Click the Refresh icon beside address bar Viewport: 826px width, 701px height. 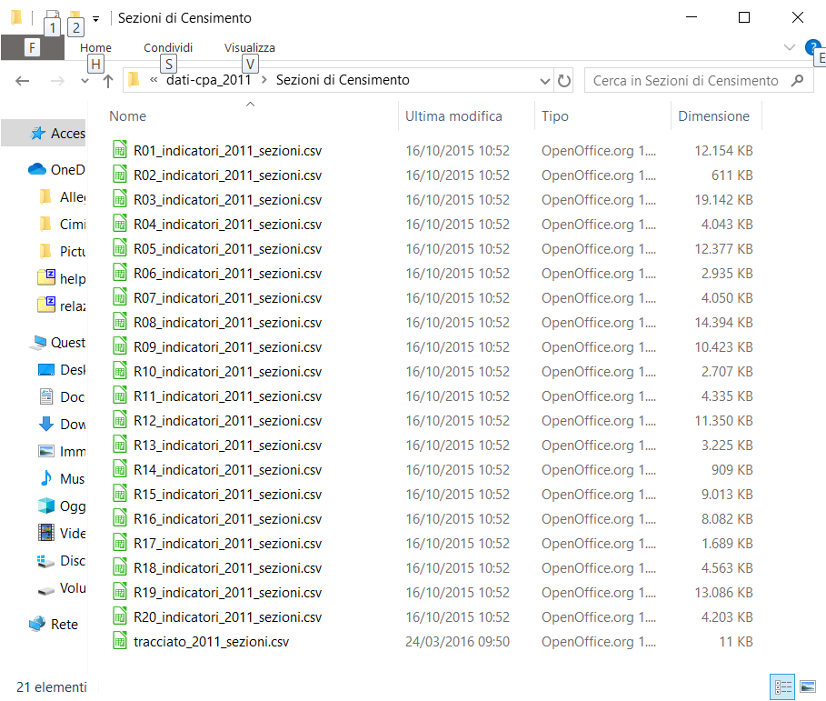tap(564, 81)
